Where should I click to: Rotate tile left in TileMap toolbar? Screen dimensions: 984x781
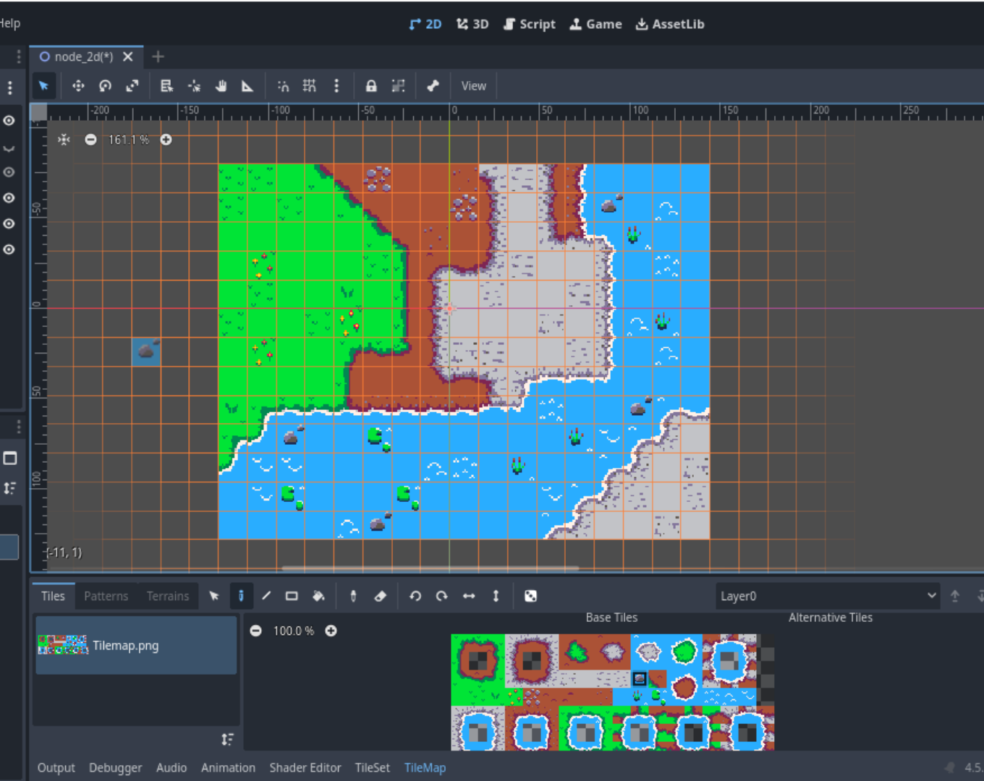pyautogui.click(x=415, y=596)
